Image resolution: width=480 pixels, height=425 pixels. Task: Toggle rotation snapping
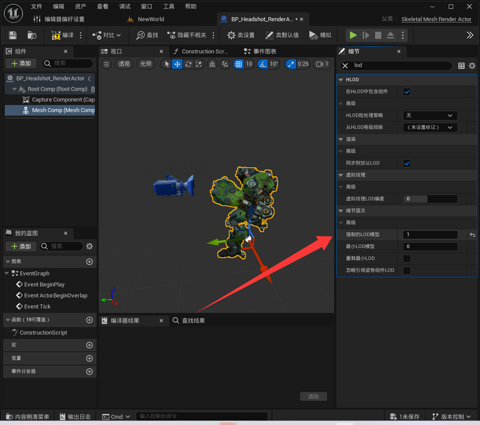[x=263, y=64]
